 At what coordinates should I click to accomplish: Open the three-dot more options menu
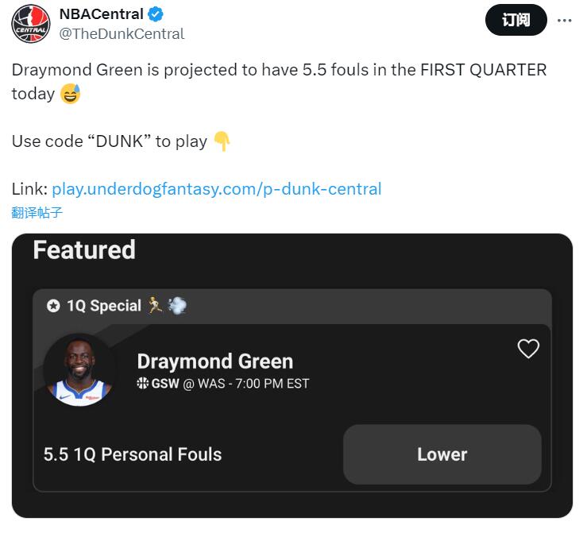coord(565,21)
